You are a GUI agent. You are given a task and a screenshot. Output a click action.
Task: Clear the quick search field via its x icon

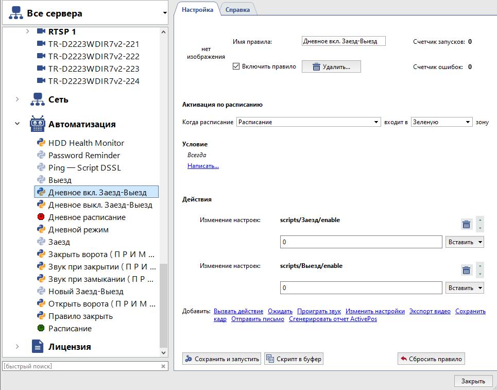click(x=163, y=366)
